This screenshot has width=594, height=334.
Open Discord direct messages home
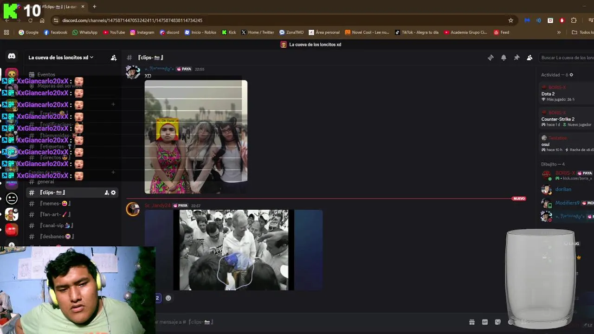coord(12,56)
